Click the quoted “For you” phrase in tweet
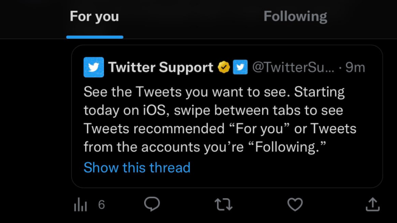 (260, 129)
